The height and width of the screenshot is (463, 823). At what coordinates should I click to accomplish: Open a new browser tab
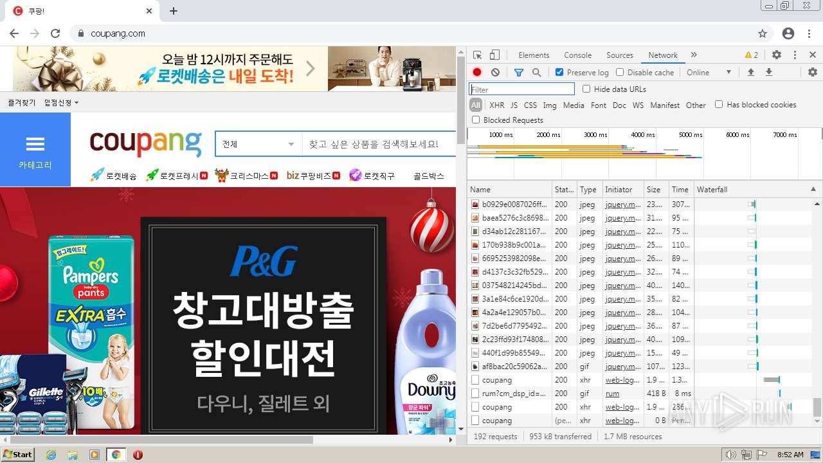tap(174, 11)
